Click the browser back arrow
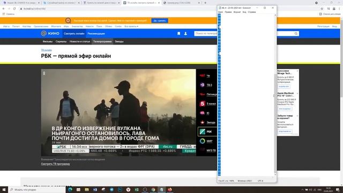 click(4, 9)
